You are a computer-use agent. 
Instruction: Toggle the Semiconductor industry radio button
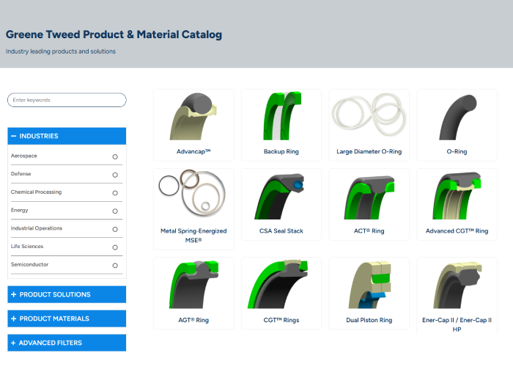[x=115, y=265]
